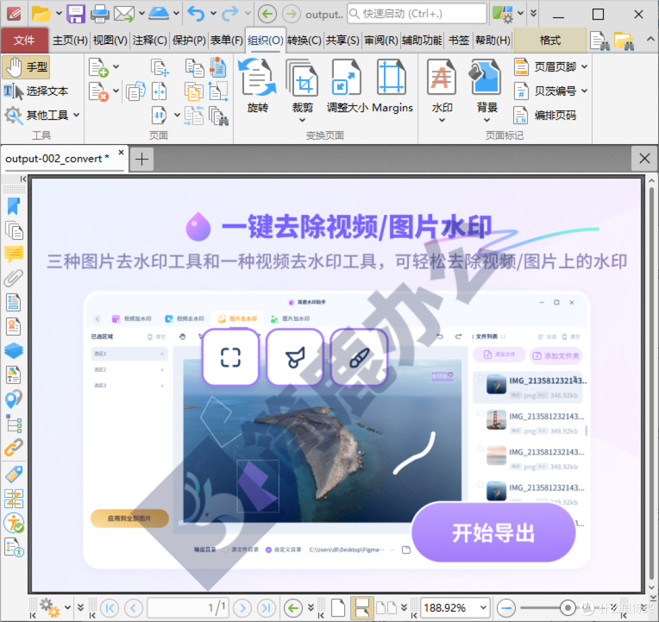Viewport: 659px width, 622px height.
Task: Switch to the 主页(H) ribbon tab
Action: point(70,40)
